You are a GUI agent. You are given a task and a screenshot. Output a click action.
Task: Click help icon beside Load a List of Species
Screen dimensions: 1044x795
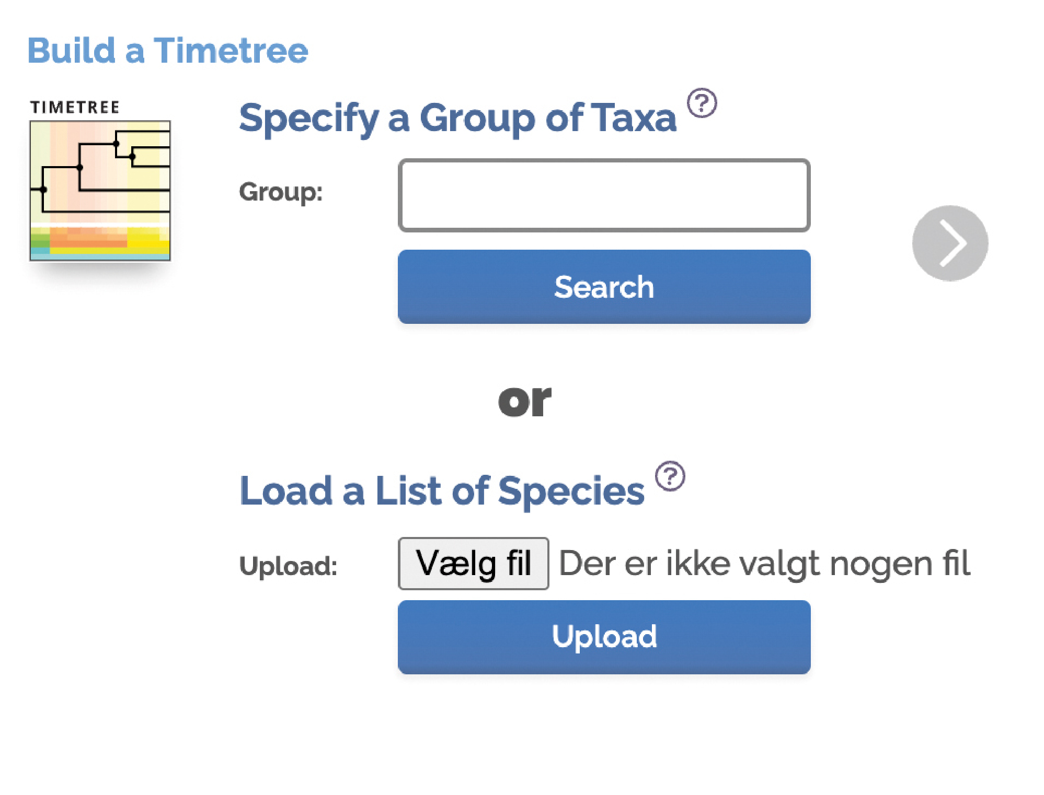click(670, 476)
